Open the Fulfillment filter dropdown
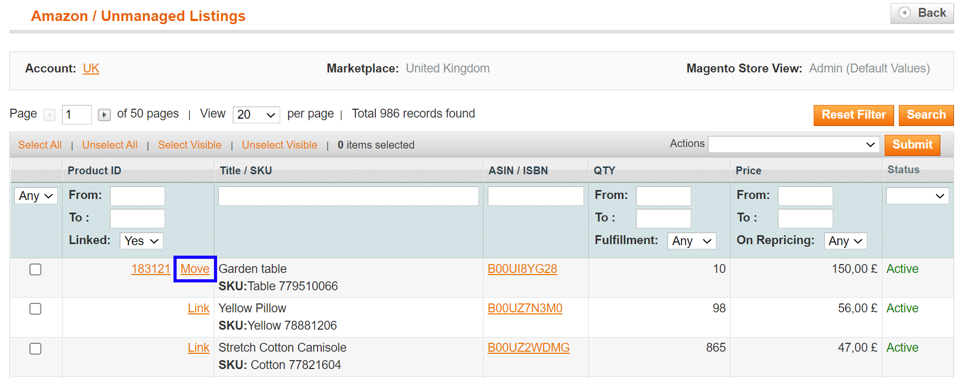This screenshot has width=964, height=379. pos(692,241)
